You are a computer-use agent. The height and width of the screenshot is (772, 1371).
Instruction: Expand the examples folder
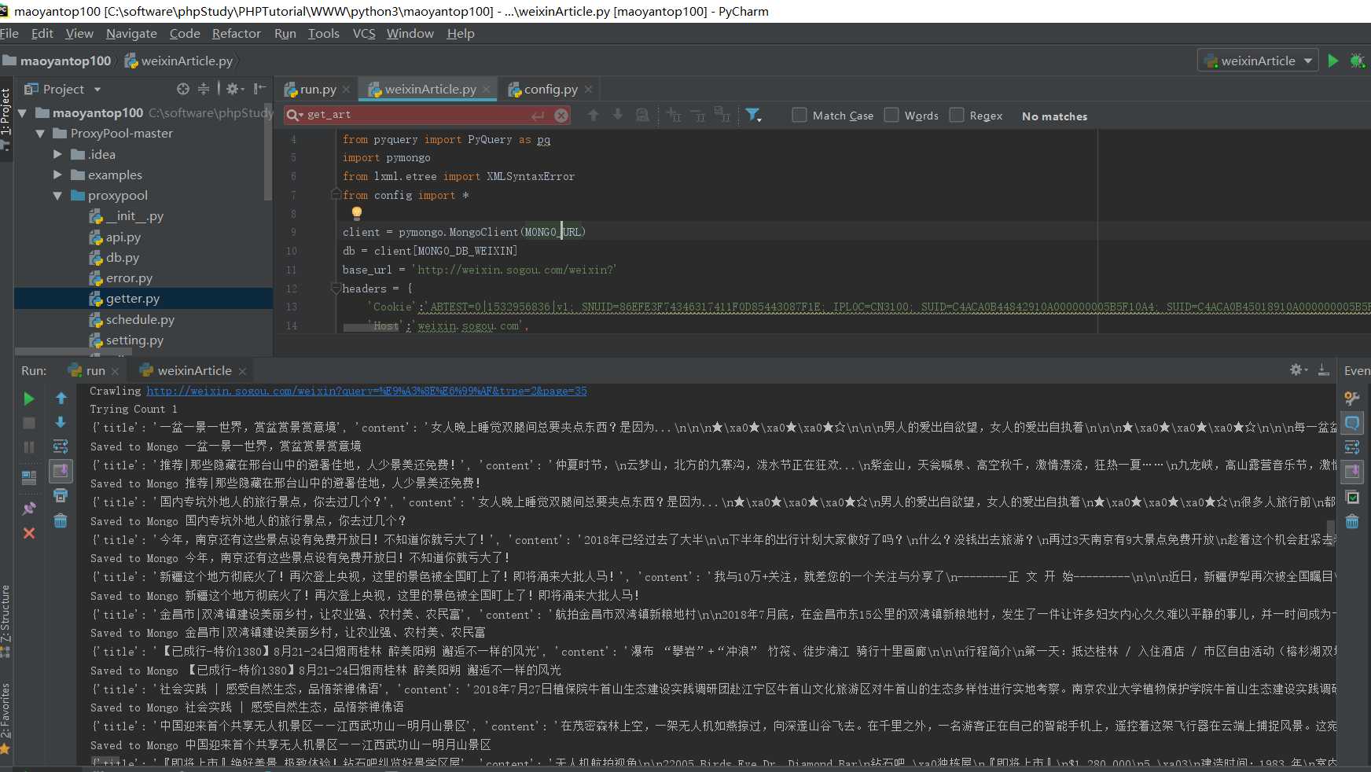click(x=57, y=175)
